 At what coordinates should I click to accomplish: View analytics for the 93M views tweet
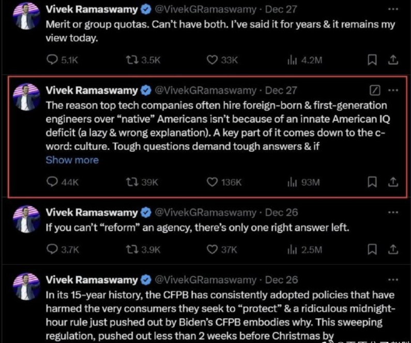[x=292, y=182]
